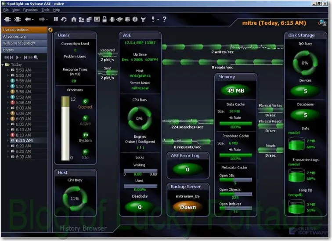Click the Locks Waiting bar
Screen dimensions: 332x241
tap(141, 170)
